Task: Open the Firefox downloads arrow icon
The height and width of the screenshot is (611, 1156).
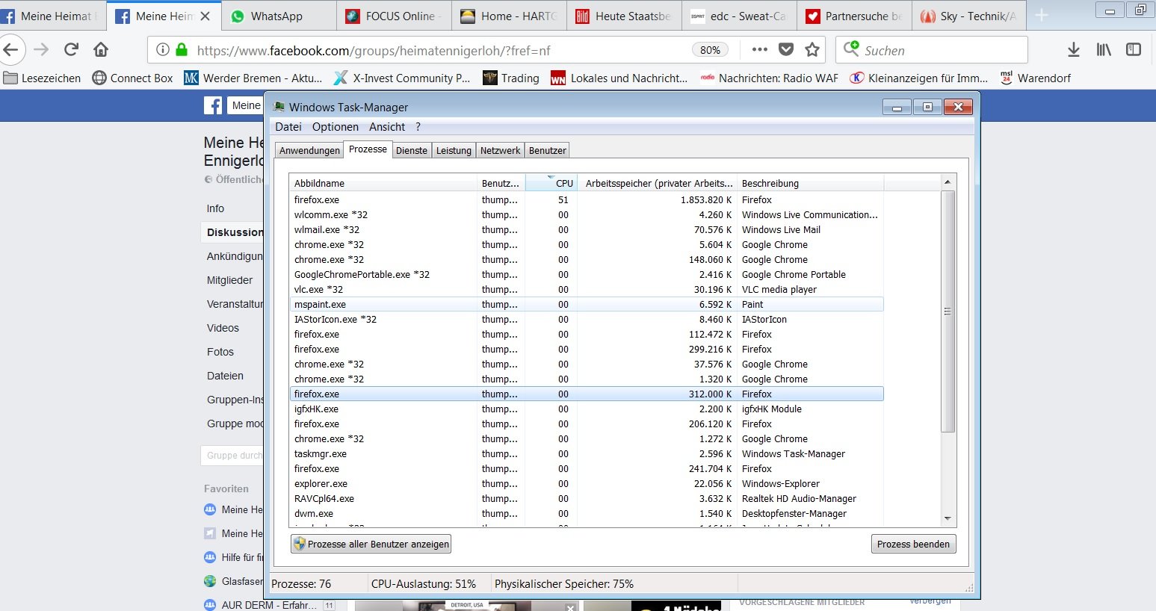Action: click(x=1073, y=50)
